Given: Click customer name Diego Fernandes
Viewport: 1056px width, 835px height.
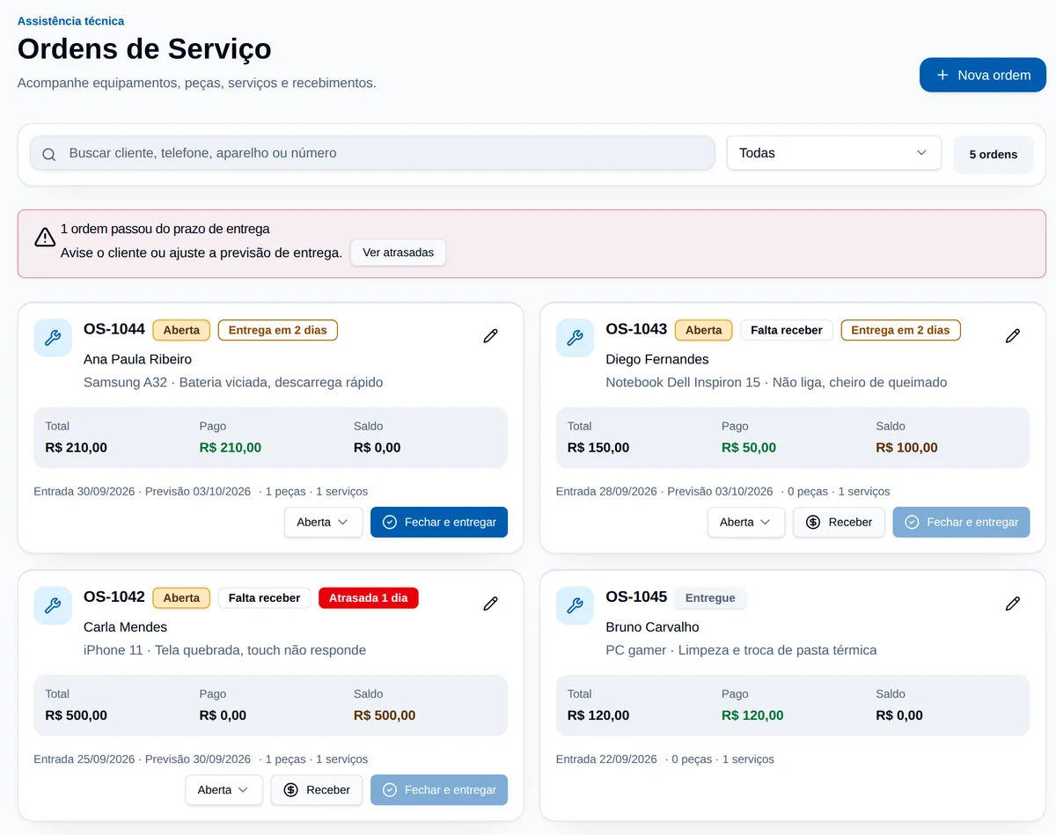Looking at the screenshot, I should (657, 359).
